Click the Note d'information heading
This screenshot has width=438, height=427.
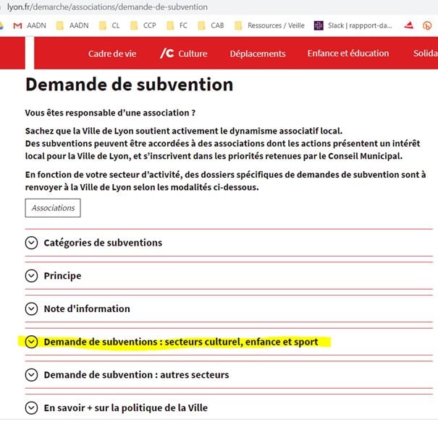pos(87,309)
